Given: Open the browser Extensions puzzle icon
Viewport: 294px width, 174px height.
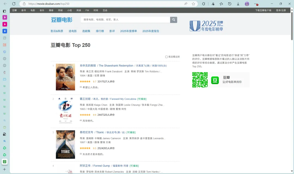Looking at the screenshot, I should click(204, 4).
